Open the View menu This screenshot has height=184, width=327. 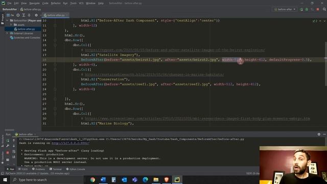click(24, 4)
